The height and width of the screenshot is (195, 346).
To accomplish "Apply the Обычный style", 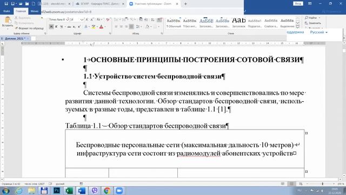I will (x=174, y=23).
